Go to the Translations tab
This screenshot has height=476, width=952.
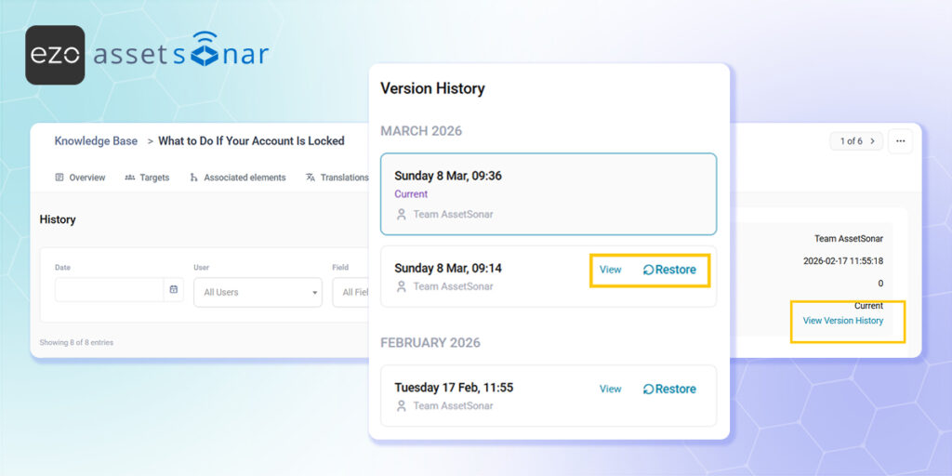337,178
